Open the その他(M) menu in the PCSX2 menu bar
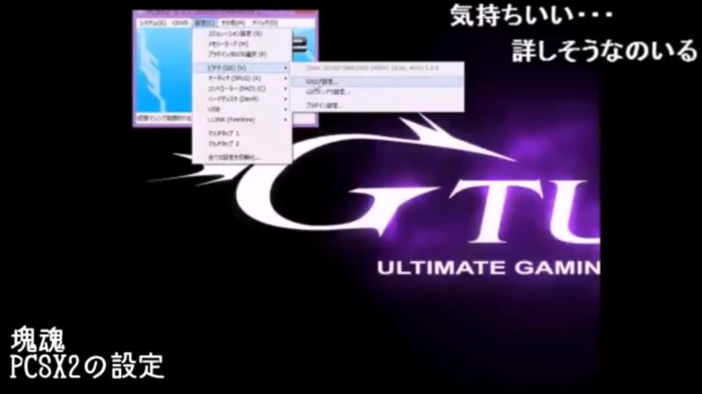This screenshot has width=702, height=394. 233,23
